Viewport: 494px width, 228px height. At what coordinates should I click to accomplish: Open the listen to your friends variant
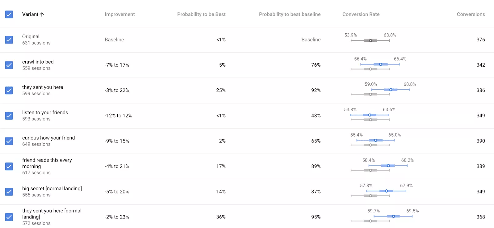click(45, 112)
